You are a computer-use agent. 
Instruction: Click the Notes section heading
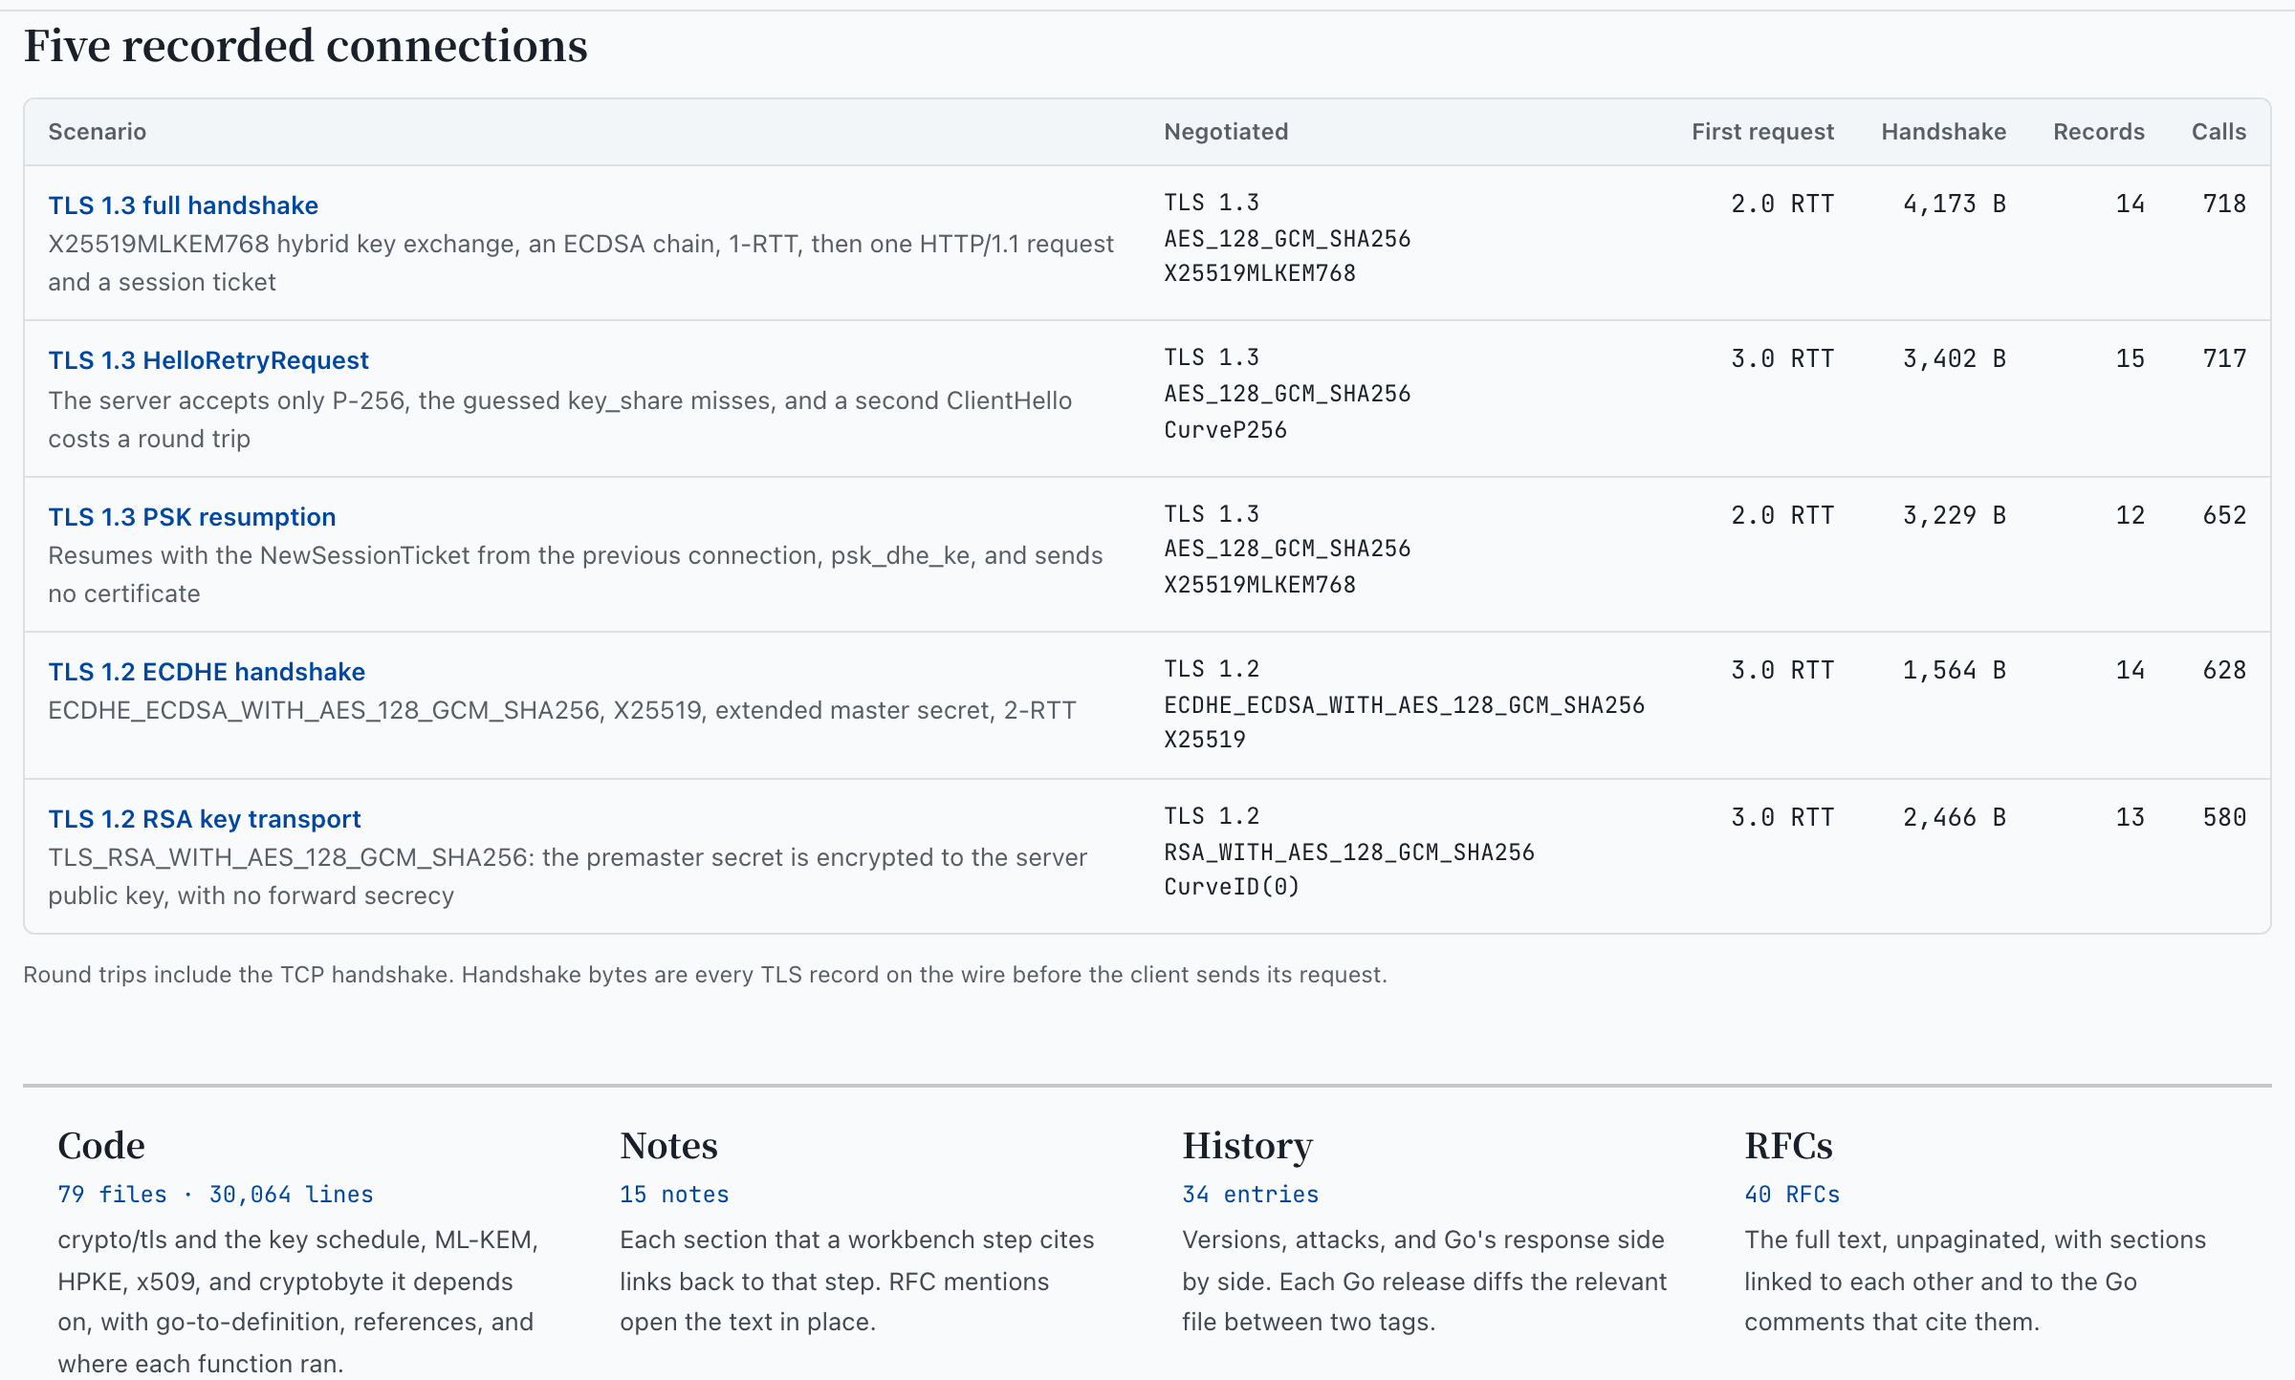pyautogui.click(x=668, y=1145)
